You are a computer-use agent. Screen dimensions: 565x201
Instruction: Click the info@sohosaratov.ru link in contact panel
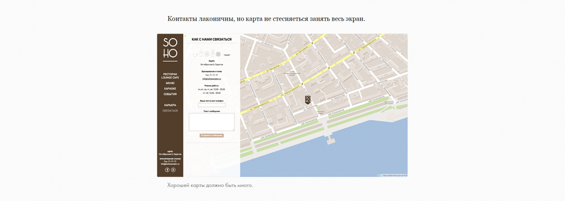[212, 79]
